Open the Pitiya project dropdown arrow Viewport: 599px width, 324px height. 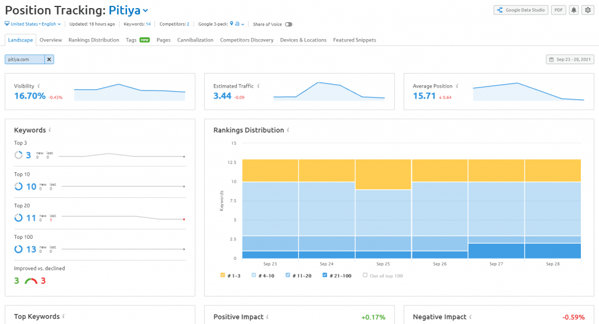coord(146,11)
